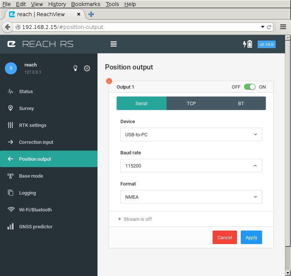Open the View menu
The image size is (291, 276).
(x=37, y=4)
